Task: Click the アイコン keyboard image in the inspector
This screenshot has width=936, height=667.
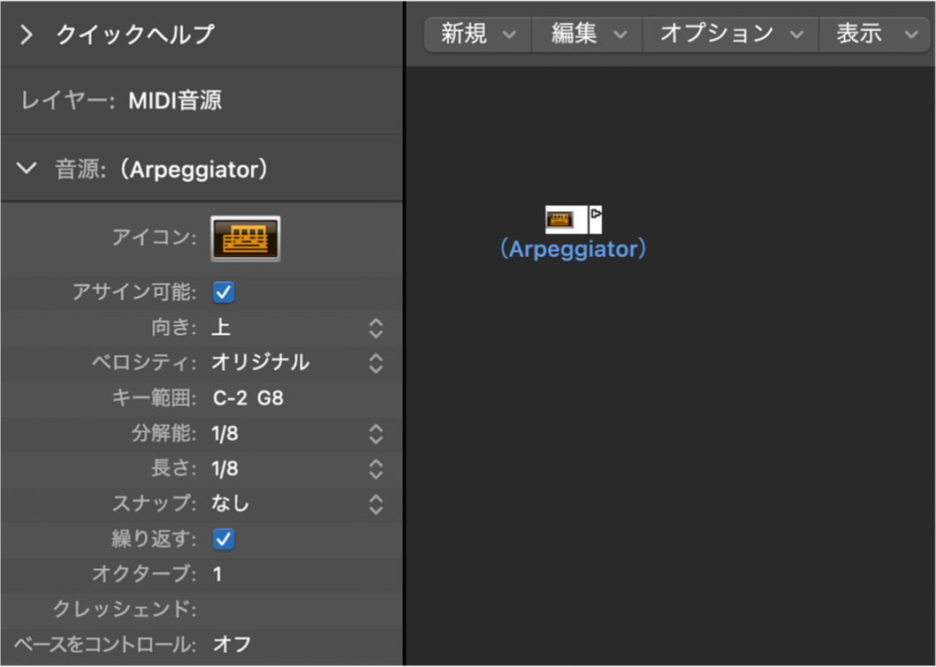Action: pyautogui.click(x=245, y=237)
